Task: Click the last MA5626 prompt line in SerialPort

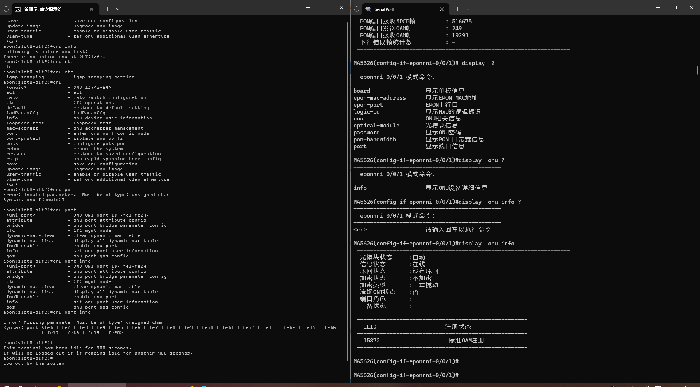Action: [x=406, y=375]
